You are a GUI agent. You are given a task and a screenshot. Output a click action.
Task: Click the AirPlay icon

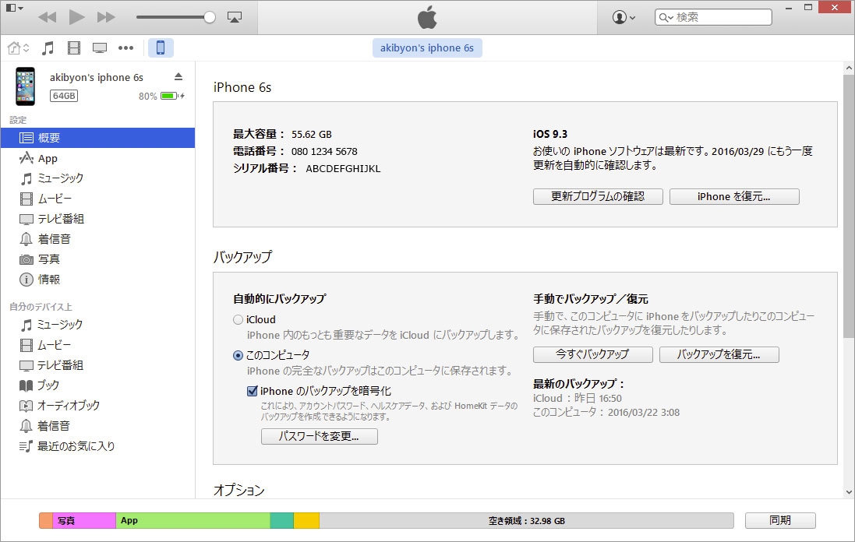tap(234, 16)
